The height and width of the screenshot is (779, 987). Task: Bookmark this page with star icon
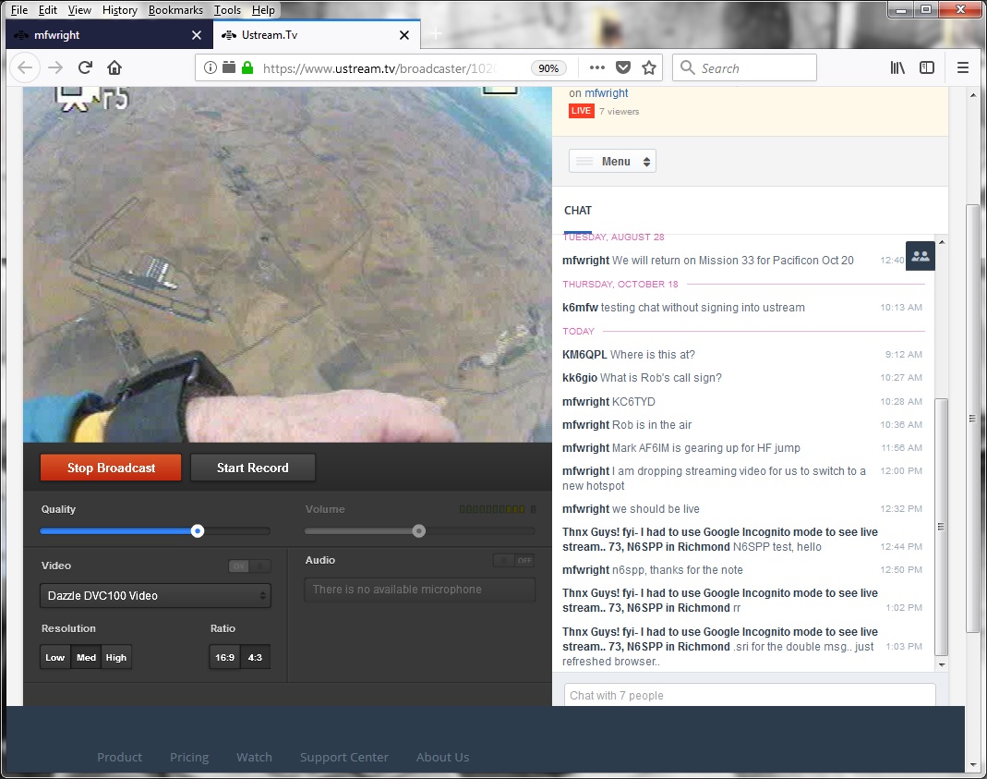pos(649,67)
